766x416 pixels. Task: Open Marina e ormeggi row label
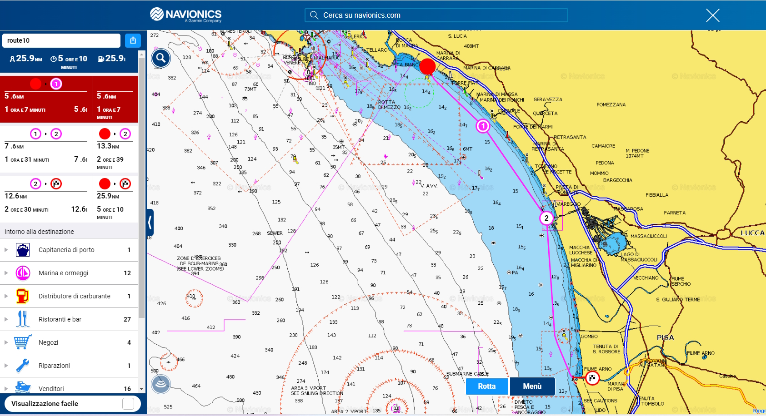coord(63,273)
